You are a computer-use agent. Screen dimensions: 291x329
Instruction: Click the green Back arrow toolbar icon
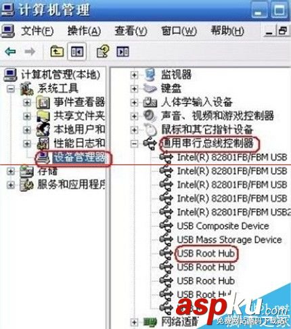point(10,51)
